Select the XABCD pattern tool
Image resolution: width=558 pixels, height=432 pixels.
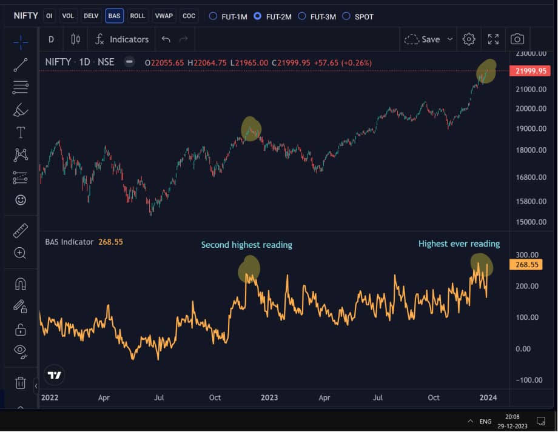[x=20, y=155]
